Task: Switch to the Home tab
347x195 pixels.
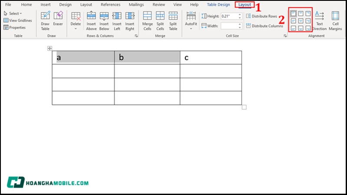Action: (x=26, y=4)
